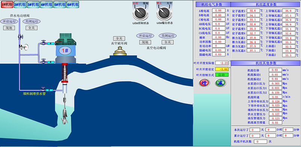Viewport: 301px width, 147px height.
Task: Click the 真空破坏阀 valve icon
Action: pos(120,51)
